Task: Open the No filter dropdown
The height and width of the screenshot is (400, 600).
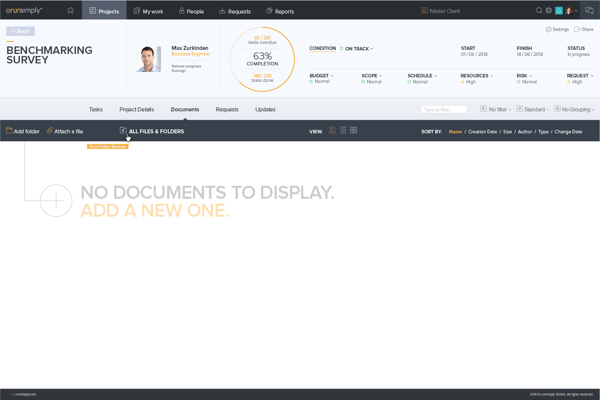Action: [497, 109]
